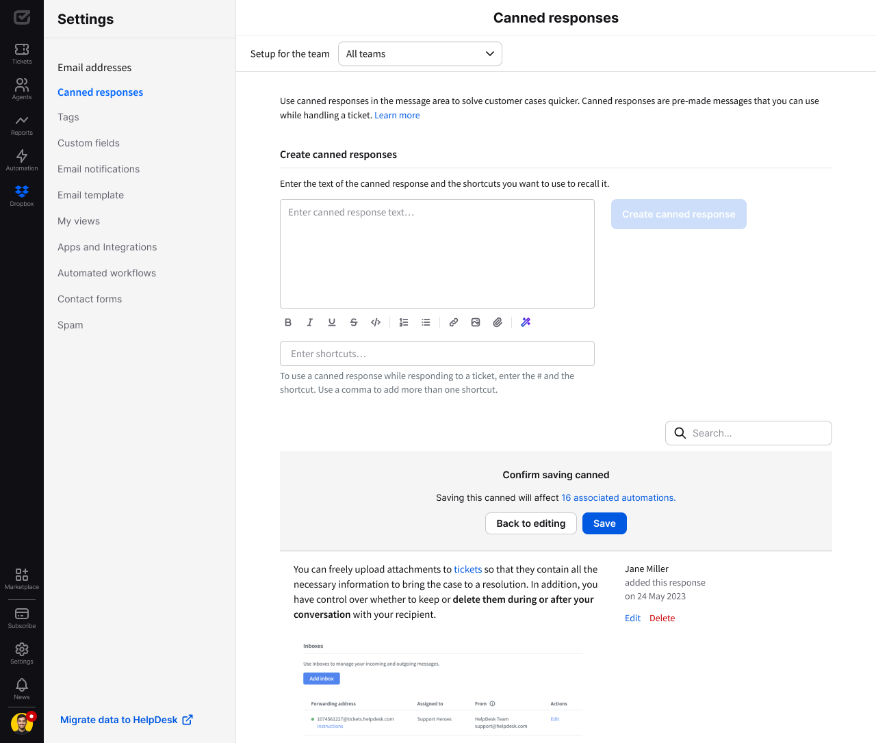Screen dimensions: 876x743
Task: Insert a numbered list
Action: (404, 322)
